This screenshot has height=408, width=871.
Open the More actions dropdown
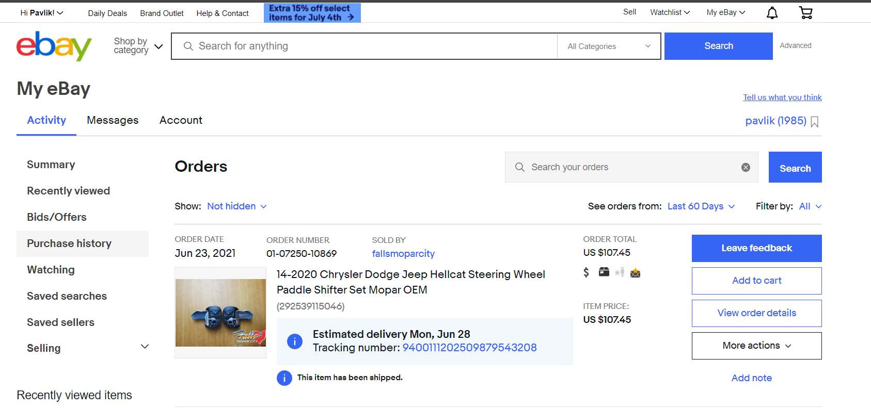tap(757, 346)
